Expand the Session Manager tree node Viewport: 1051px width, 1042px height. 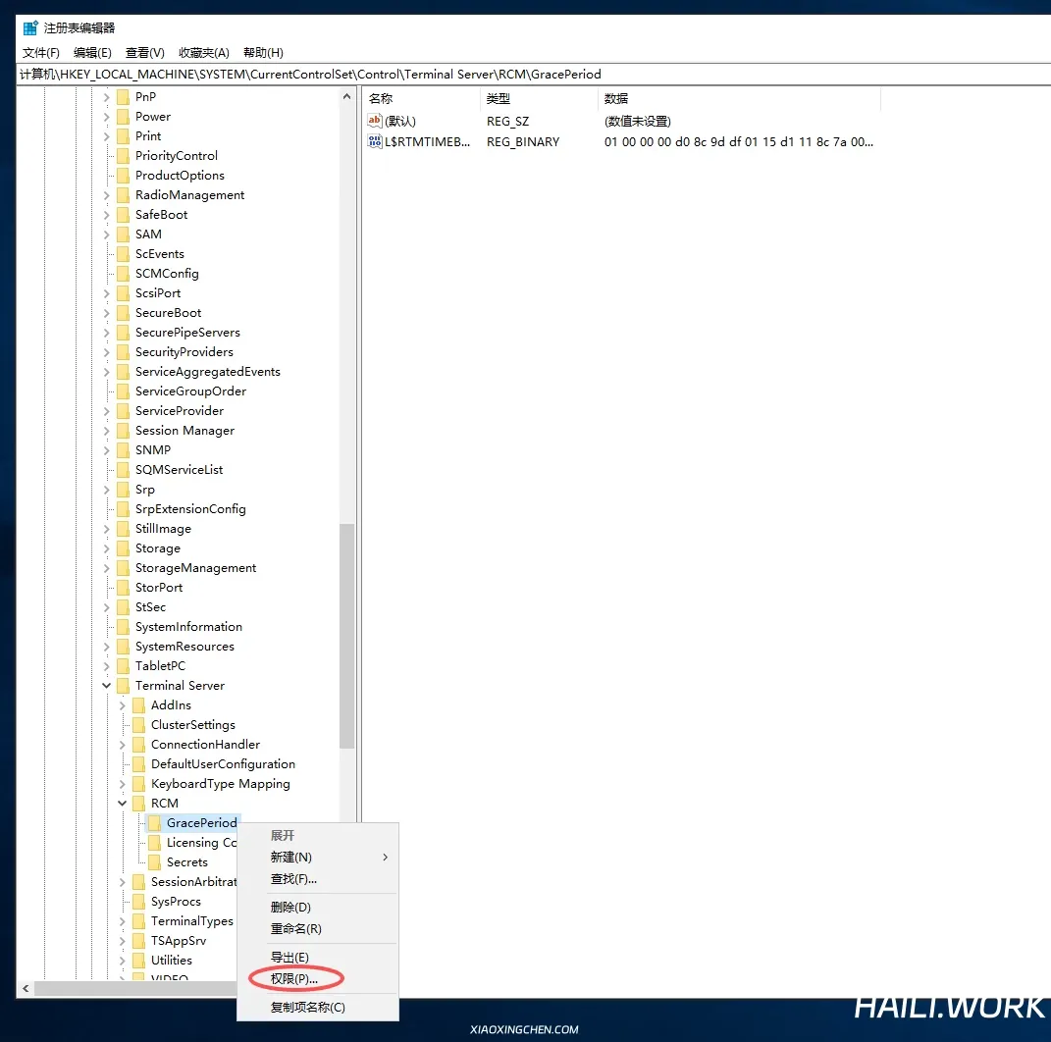(107, 431)
